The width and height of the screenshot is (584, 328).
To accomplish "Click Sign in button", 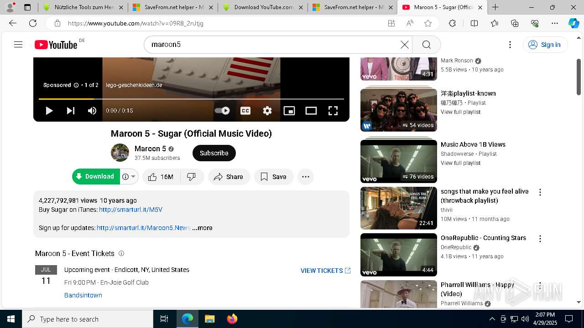I will coord(545,45).
